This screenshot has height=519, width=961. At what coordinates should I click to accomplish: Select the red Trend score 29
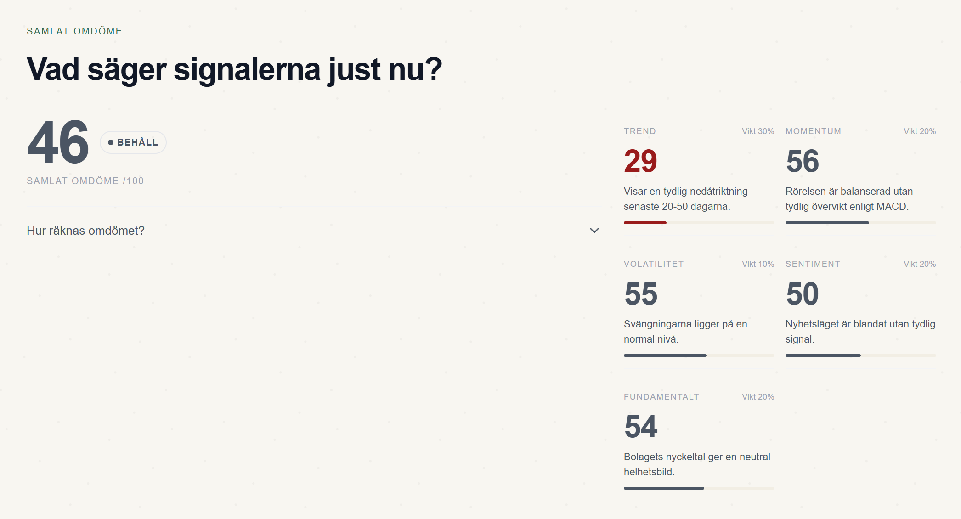tap(640, 161)
